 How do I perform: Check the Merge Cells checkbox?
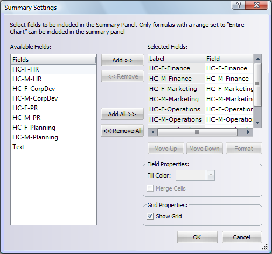tap(150, 188)
